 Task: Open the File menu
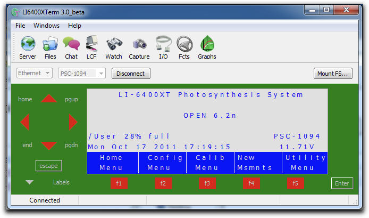20,26
